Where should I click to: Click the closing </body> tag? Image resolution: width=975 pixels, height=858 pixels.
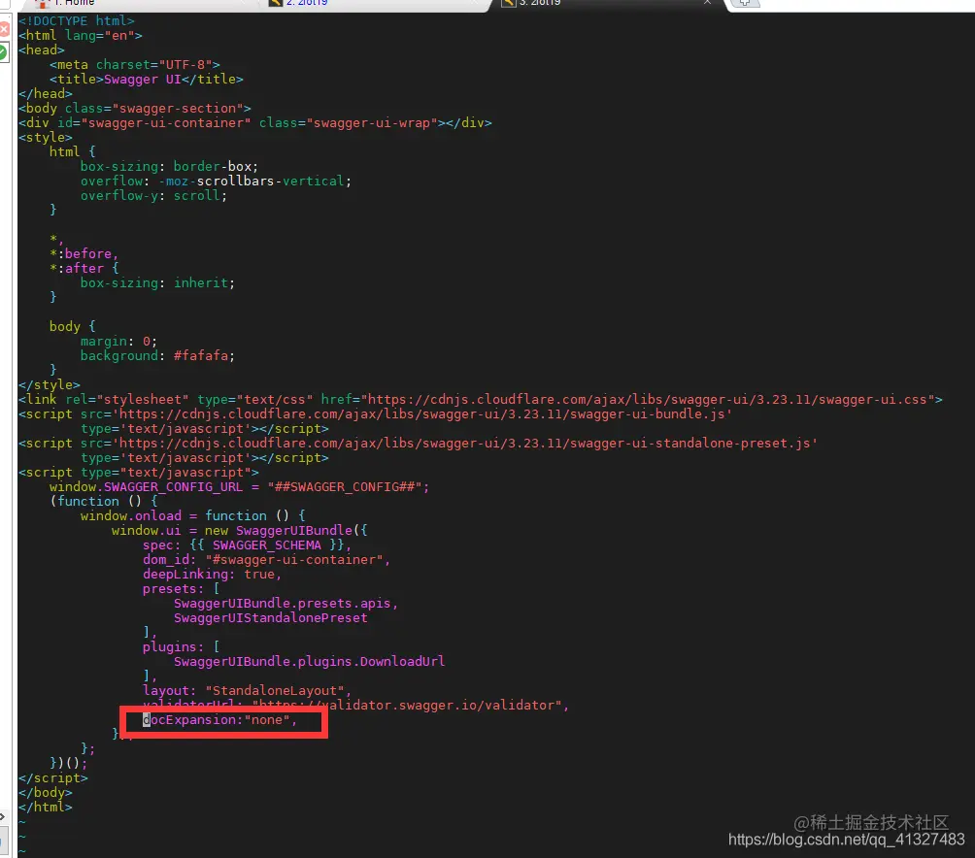46,792
